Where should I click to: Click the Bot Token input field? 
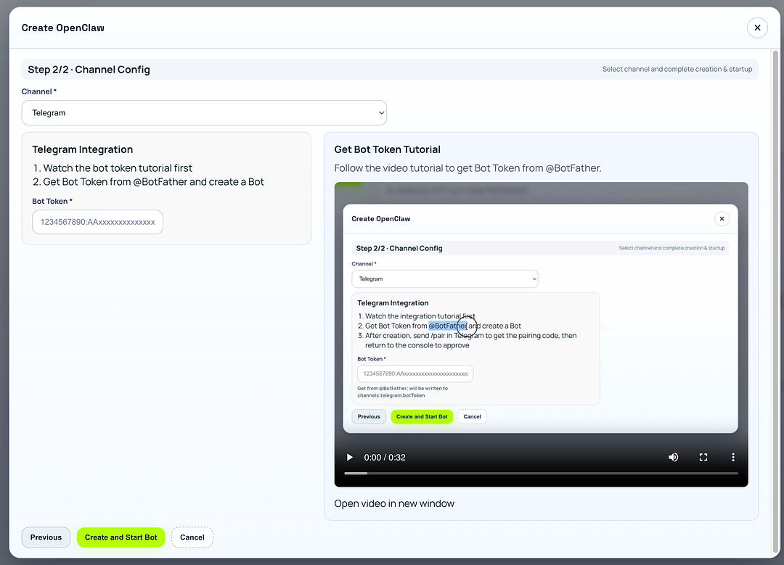coord(97,223)
